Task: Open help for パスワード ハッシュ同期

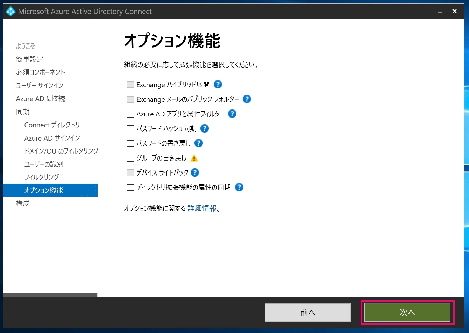Action: [x=205, y=128]
